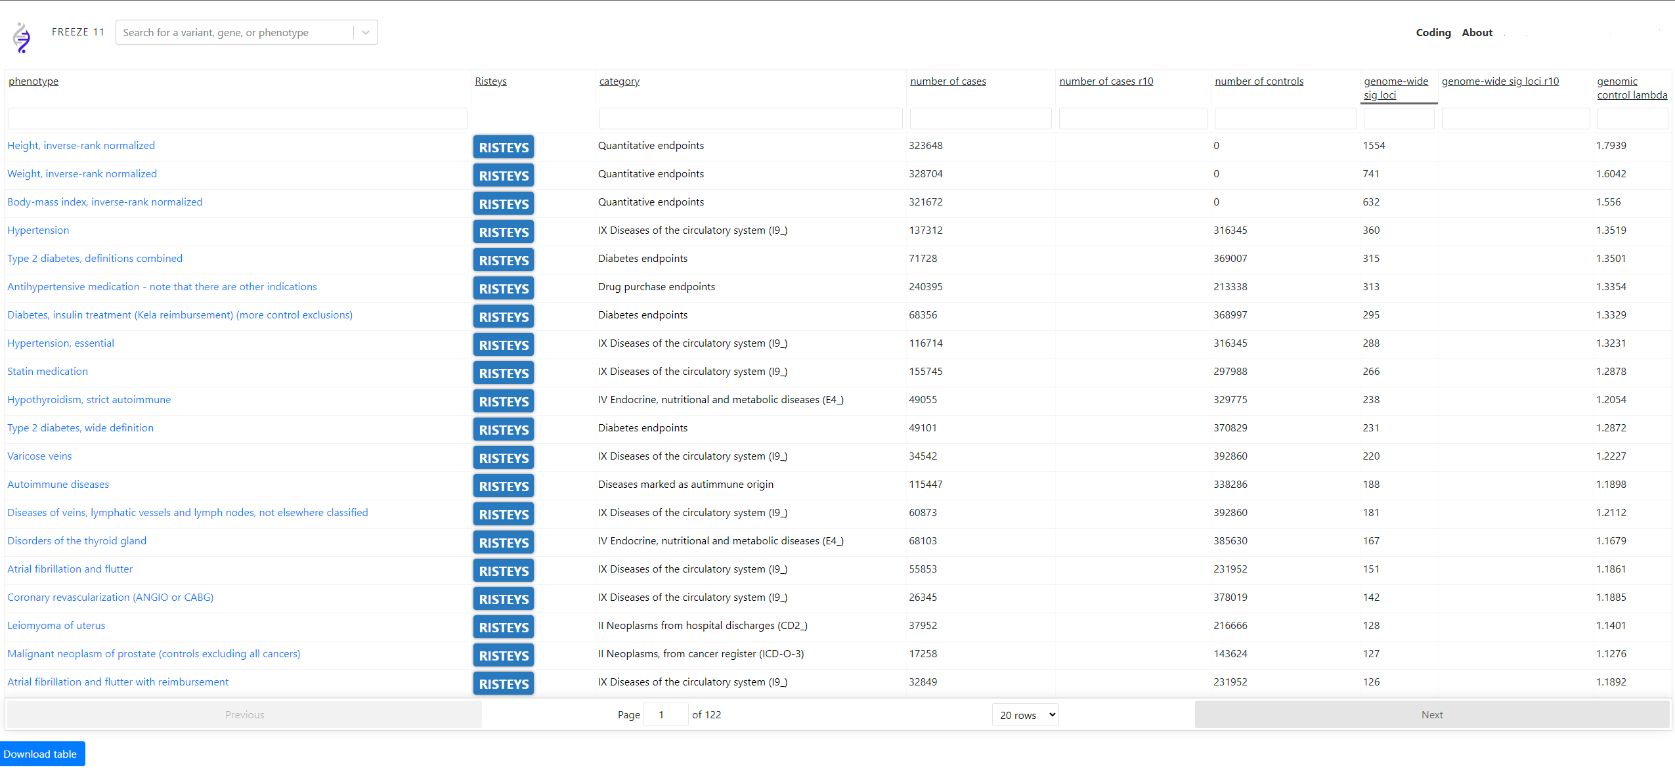
Task: Click the category filter input field
Action: tap(750, 119)
